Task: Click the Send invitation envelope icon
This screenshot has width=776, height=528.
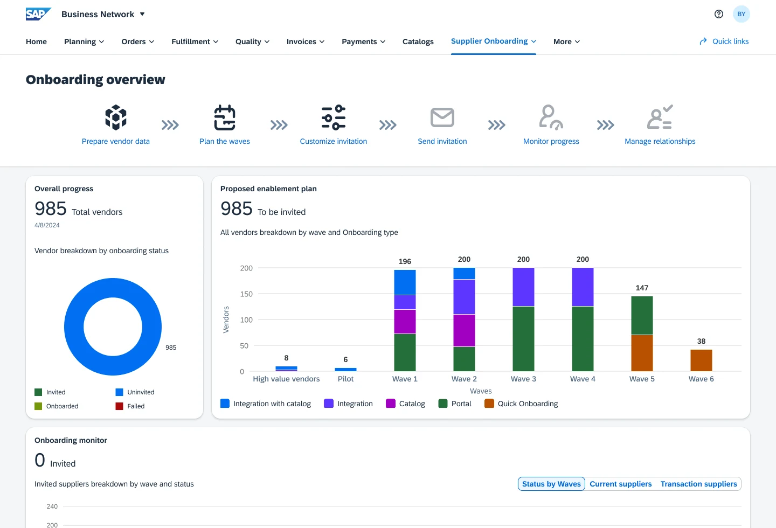Action: pos(442,117)
